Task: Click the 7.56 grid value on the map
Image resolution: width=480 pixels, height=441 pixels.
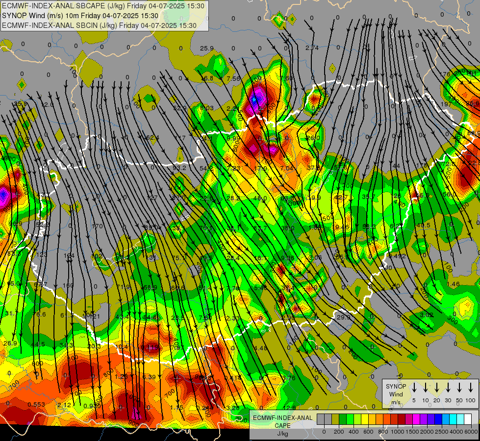Action: (233, 79)
